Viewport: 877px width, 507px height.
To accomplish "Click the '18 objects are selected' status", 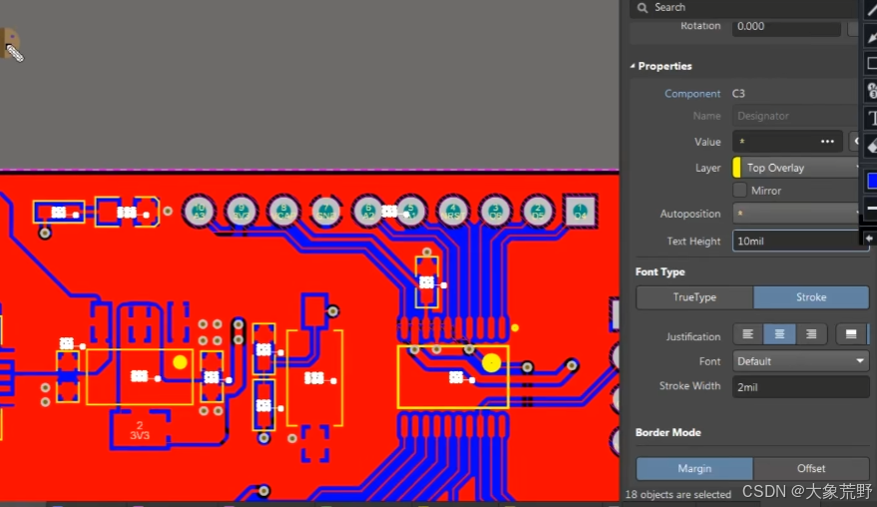I will pyautogui.click(x=677, y=495).
